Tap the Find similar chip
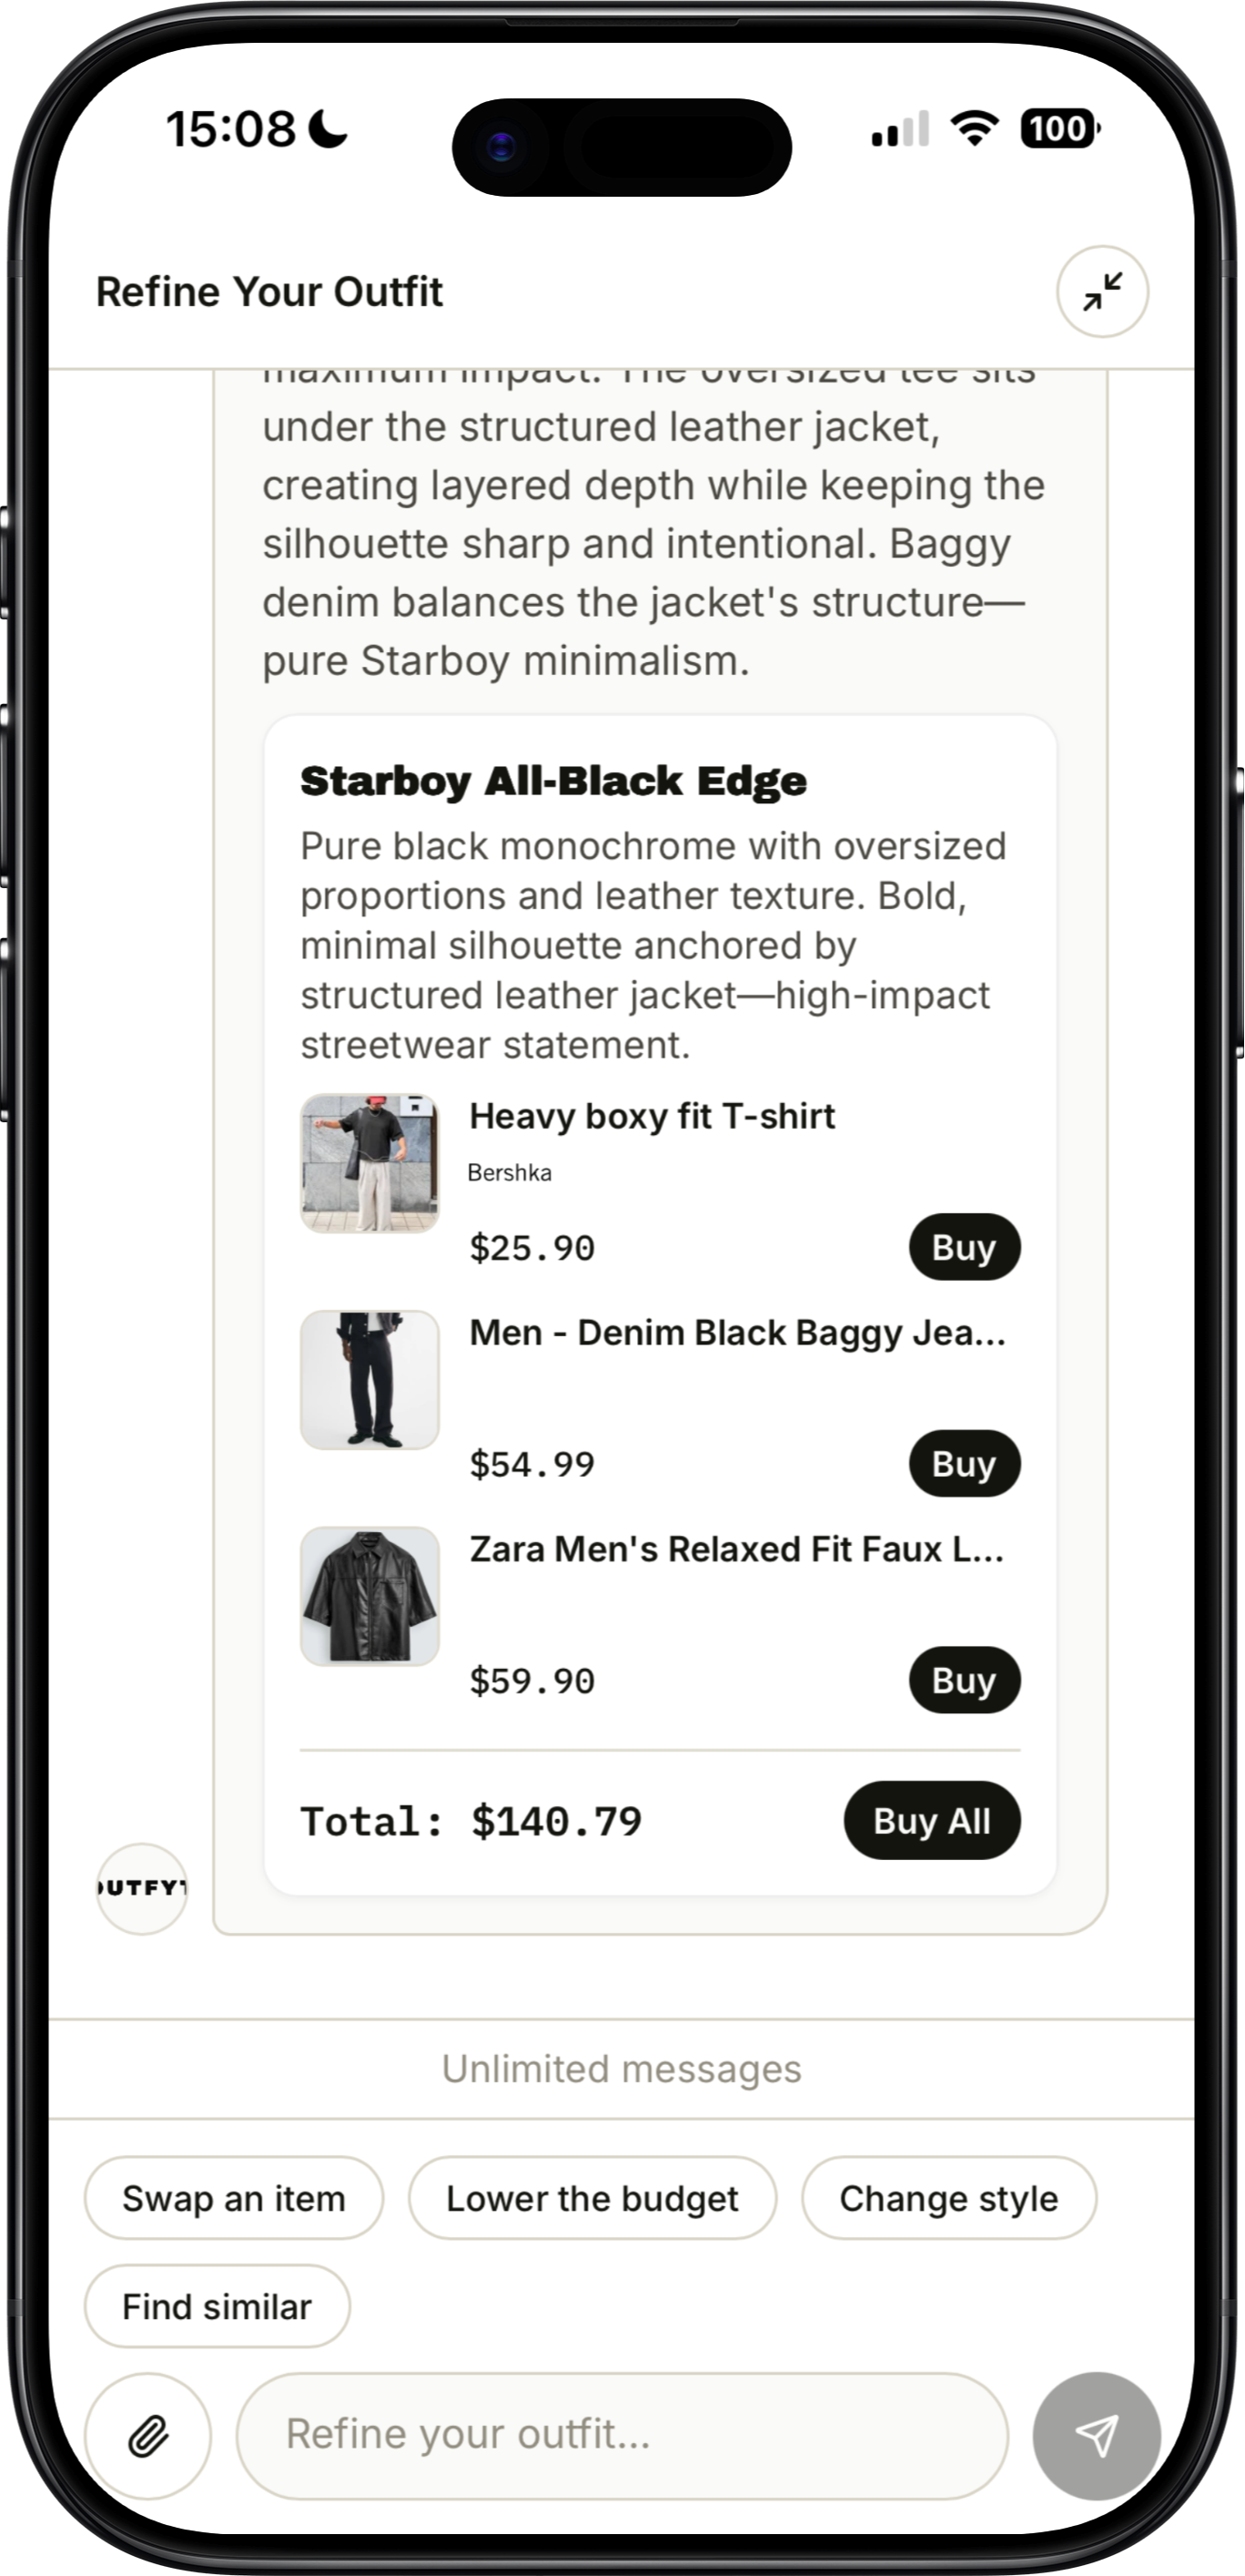This screenshot has width=1245, height=2576. click(217, 2306)
